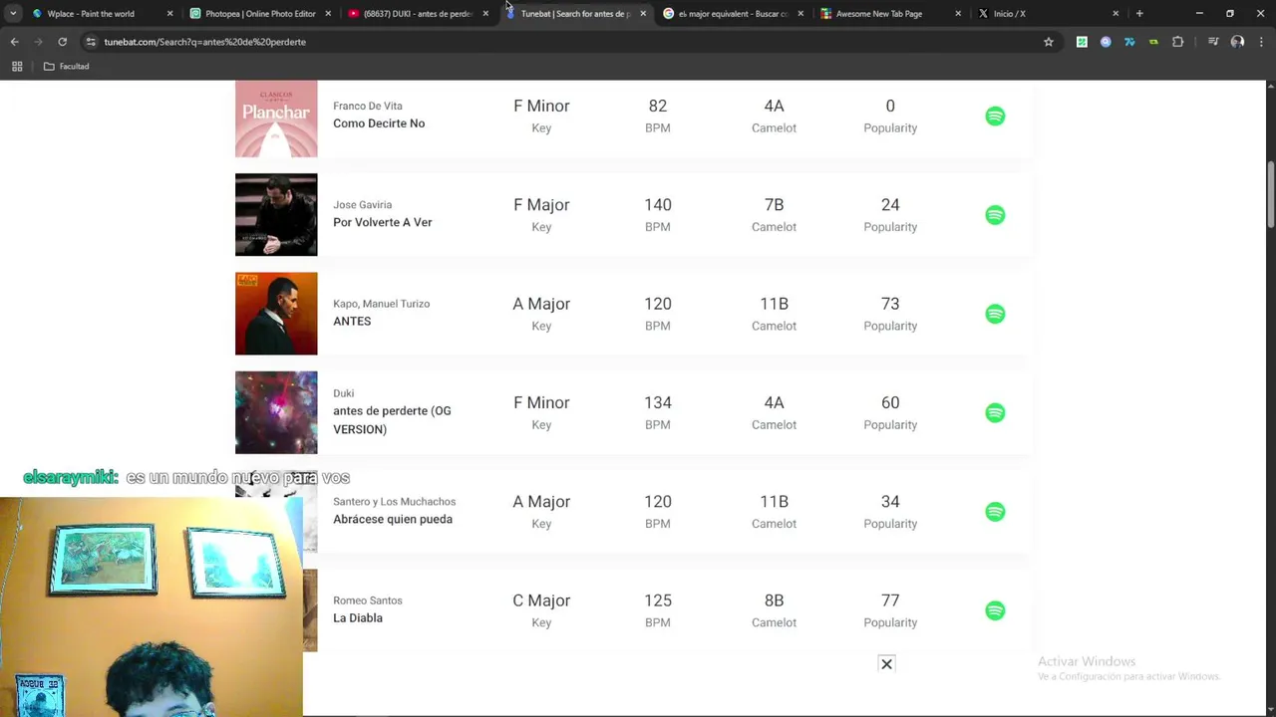
Task: Click the 134 BPM value for Duki
Action: pos(658,402)
